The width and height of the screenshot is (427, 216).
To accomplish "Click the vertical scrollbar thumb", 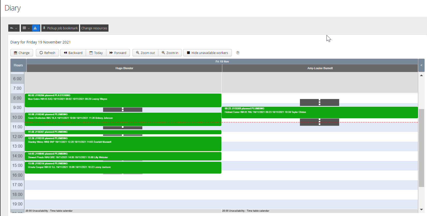I will [x=421, y=148].
